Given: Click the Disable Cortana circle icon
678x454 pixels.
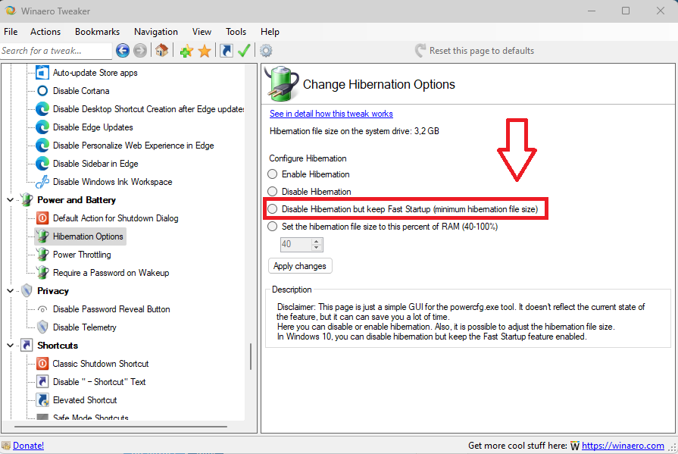Looking at the screenshot, I should point(42,91).
